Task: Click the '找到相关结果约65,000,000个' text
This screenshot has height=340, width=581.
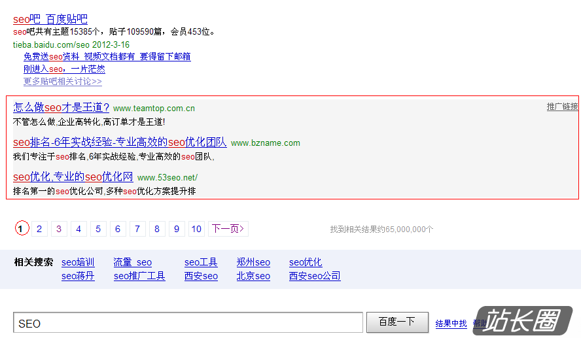Action: [381, 229]
